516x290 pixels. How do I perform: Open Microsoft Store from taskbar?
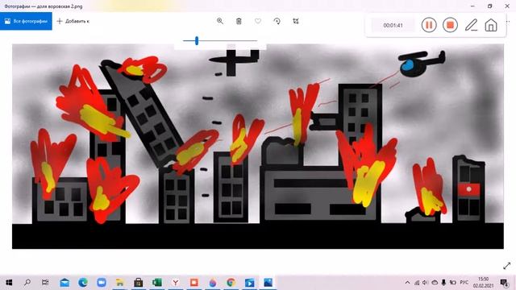click(x=138, y=283)
